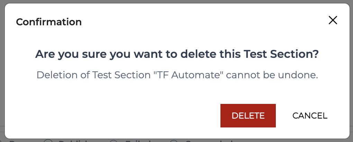Click the empty dialog area left of DELETE
The height and width of the screenshot is (142, 353).
click(x=112, y=116)
